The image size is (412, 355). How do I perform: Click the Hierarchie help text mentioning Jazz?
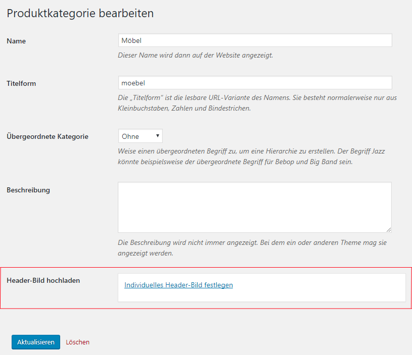[x=251, y=157]
